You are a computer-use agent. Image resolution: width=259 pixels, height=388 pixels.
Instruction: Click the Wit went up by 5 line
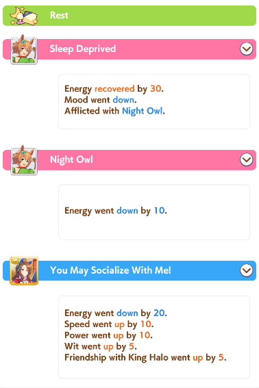[101, 346]
